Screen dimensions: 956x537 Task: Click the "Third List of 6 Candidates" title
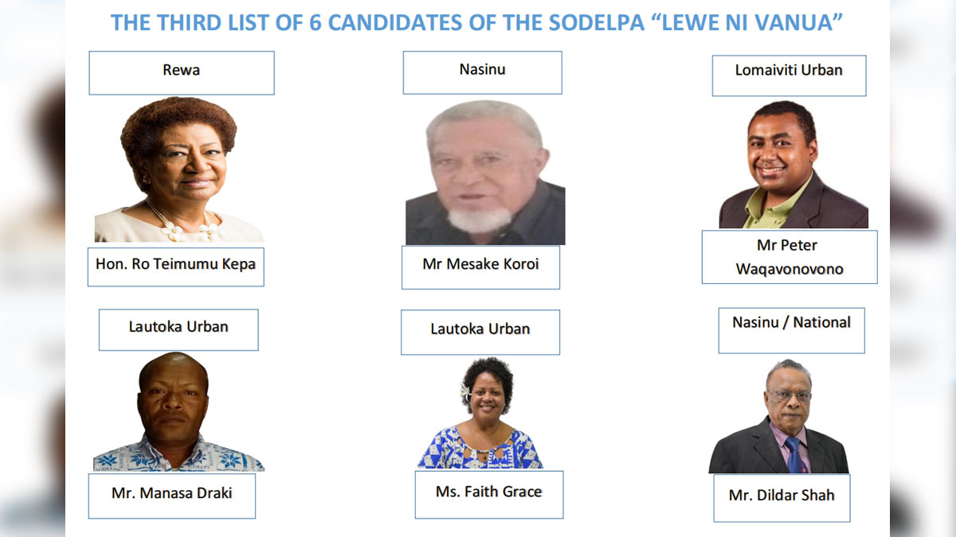pyautogui.click(x=476, y=22)
